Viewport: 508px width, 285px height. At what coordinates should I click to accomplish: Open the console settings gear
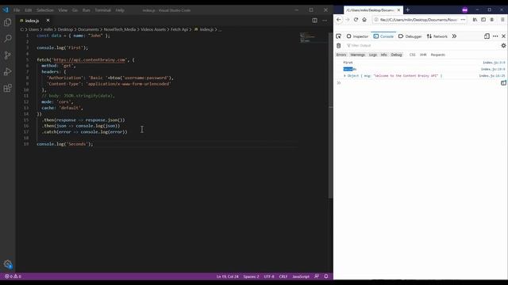503,46
